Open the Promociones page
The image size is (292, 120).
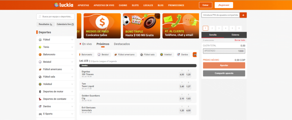[x=176, y=5]
